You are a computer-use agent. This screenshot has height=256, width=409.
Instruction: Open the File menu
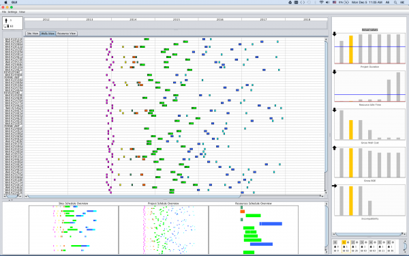[4, 12]
